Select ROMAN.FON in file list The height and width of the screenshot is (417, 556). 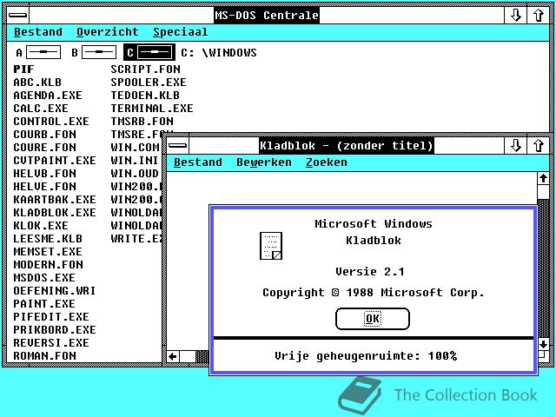pyautogui.click(x=44, y=355)
